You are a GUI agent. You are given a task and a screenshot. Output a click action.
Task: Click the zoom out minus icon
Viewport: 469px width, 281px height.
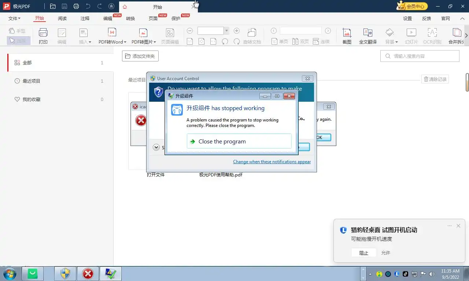pyautogui.click(x=190, y=31)
